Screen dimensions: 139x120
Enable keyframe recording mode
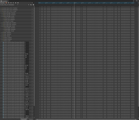6,3
